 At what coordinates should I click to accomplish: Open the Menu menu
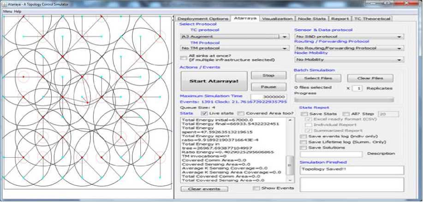(x=7, y=11)
